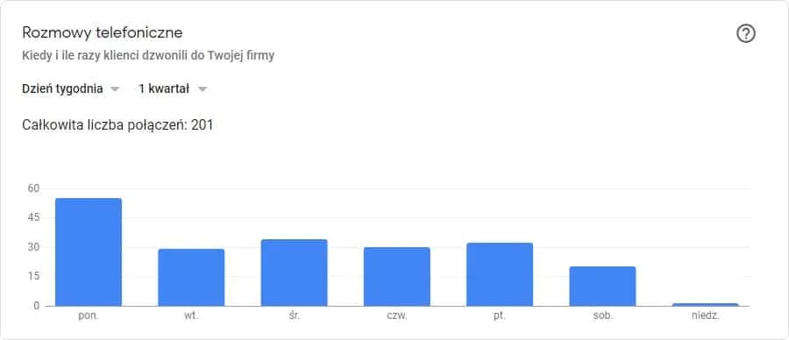Viewport: 789px width, 340px height.
Task: Click the arrow beside Dzień tygodnia
Action: (x=115, y=89)
